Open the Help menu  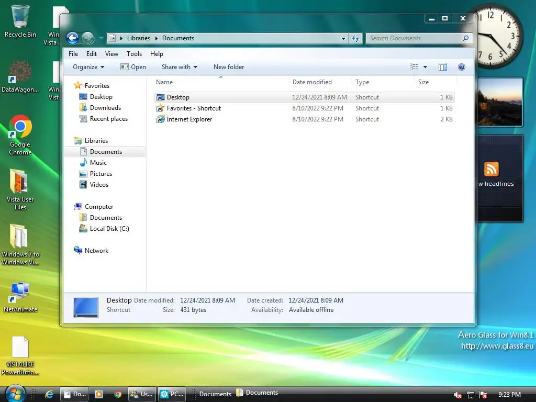coord(157,54)
